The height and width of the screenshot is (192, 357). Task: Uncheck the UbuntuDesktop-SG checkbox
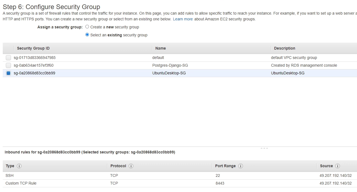8,73
